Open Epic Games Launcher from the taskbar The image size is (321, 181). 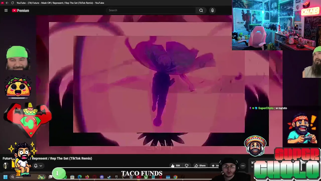116,177
